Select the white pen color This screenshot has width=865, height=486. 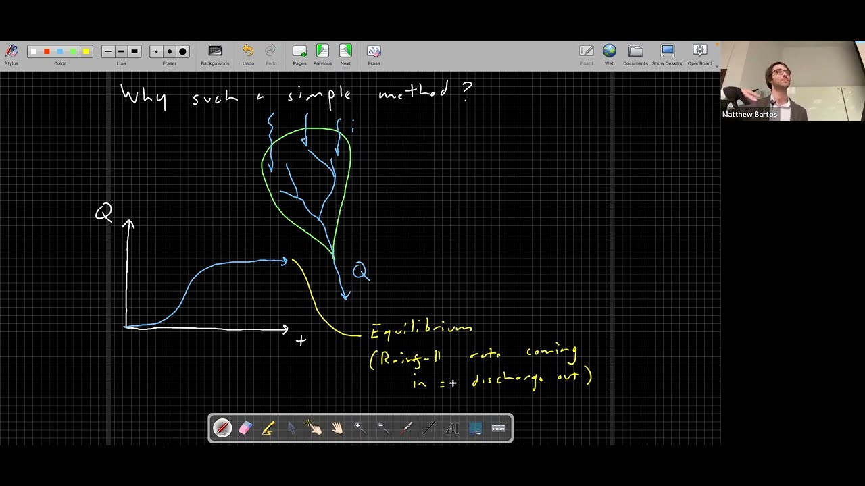pos(34,51)
